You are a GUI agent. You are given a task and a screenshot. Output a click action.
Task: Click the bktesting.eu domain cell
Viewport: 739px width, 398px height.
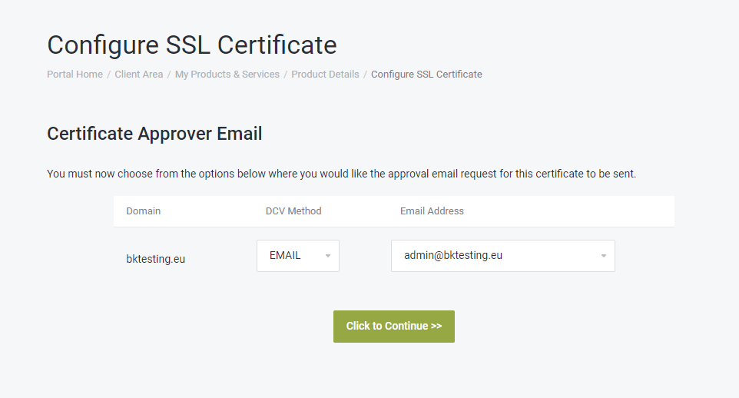tap(155, 259)
